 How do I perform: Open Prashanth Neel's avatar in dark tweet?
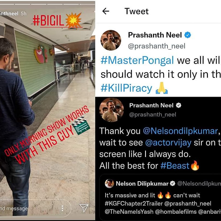112,110
